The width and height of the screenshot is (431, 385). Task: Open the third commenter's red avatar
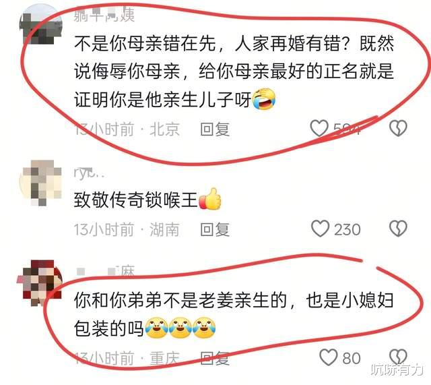point(40,283)
